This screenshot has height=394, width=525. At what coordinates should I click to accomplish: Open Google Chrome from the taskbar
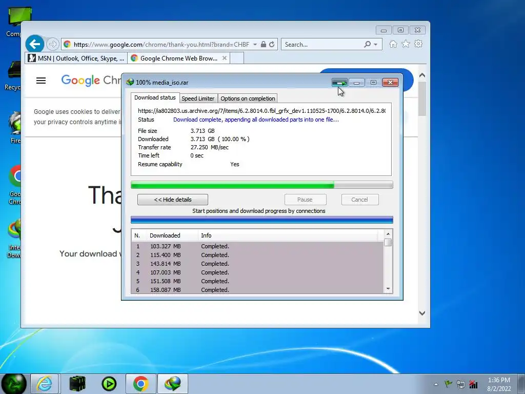coord(141,384)
